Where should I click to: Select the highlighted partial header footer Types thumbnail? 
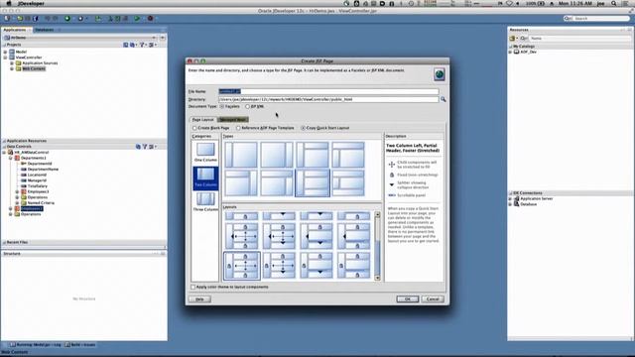tap(313, 182)
